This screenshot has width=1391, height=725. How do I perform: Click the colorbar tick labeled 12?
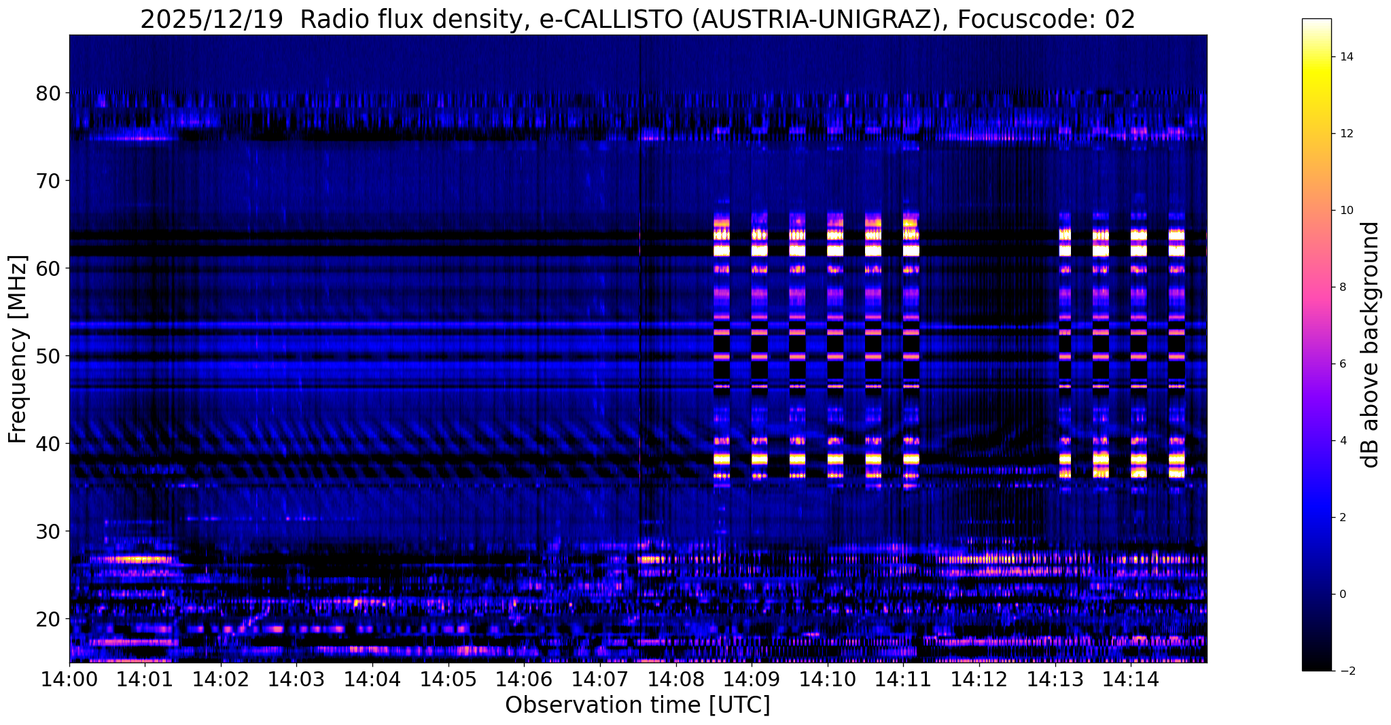pyautogui.click(x=1345, y=134)
